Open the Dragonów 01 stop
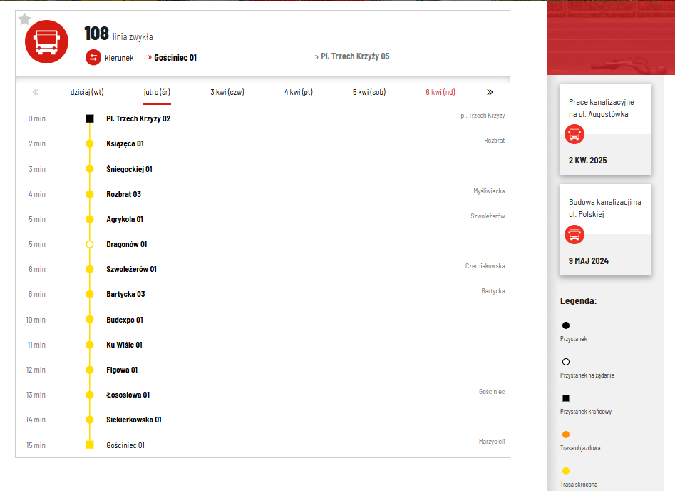 coord(126,244)
